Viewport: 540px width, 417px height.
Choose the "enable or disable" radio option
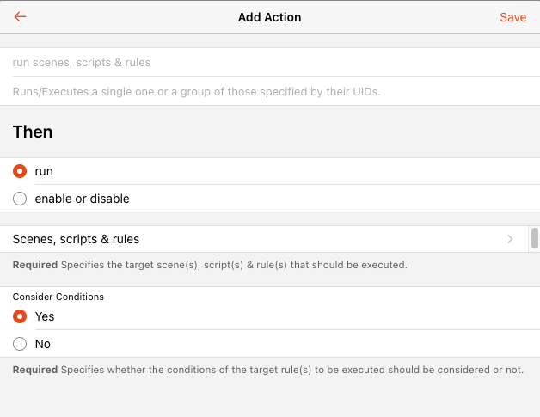(x=20, y=199)
